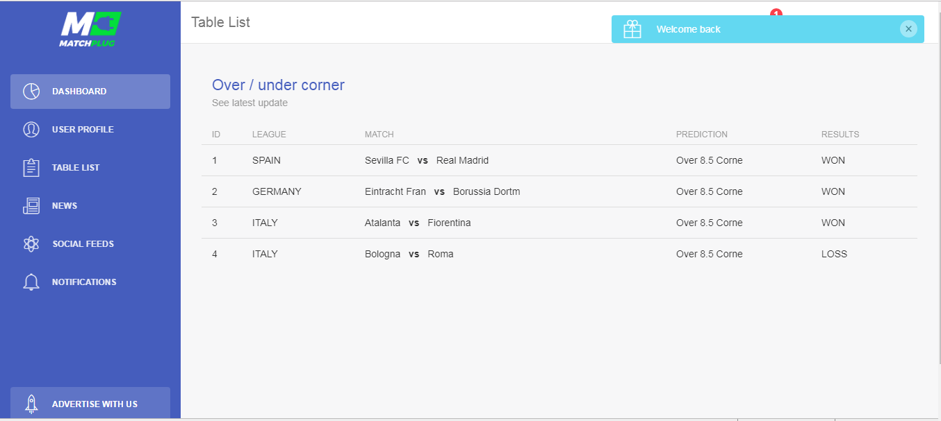This screenshot has height=421, width=941.
Task: Click the Dashboard pie chart icon
Action: tap(31, 92)
